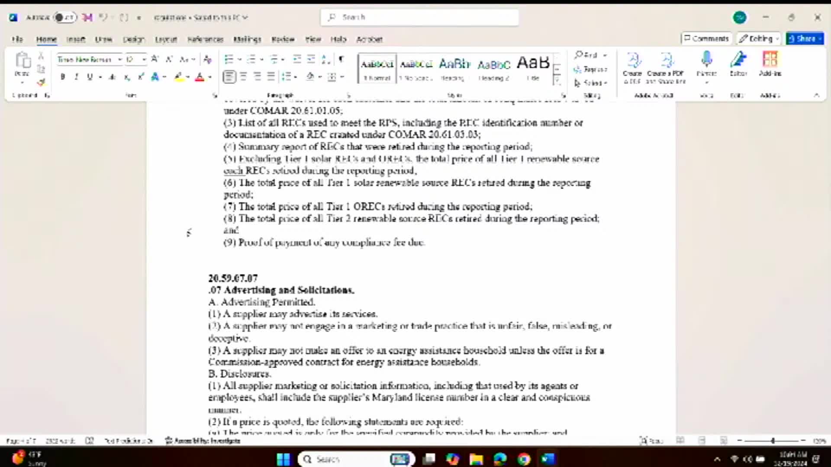Viewport: 831px width, 467px height.
Task: Open the Editing mode dropdown
Action: point(758,38)
